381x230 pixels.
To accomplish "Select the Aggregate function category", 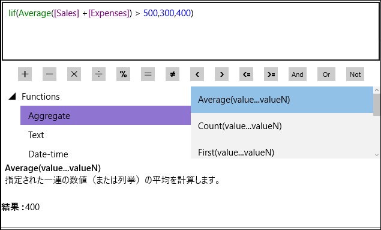I will tap(106, 115).
